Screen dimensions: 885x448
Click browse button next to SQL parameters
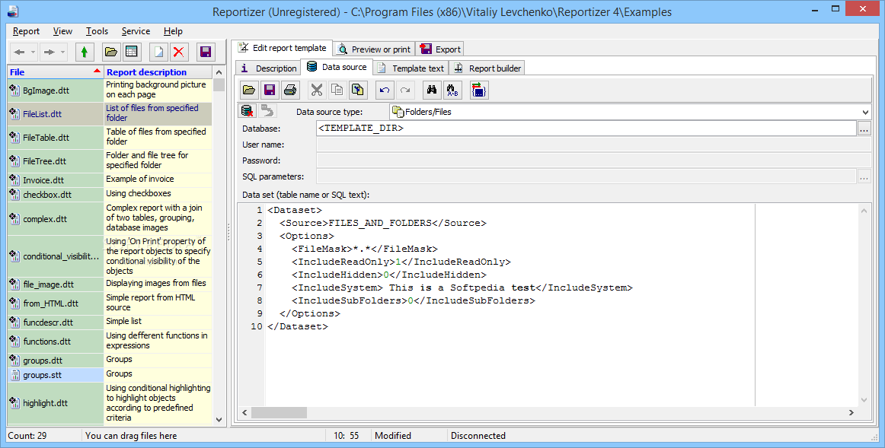tap(864, 177)
